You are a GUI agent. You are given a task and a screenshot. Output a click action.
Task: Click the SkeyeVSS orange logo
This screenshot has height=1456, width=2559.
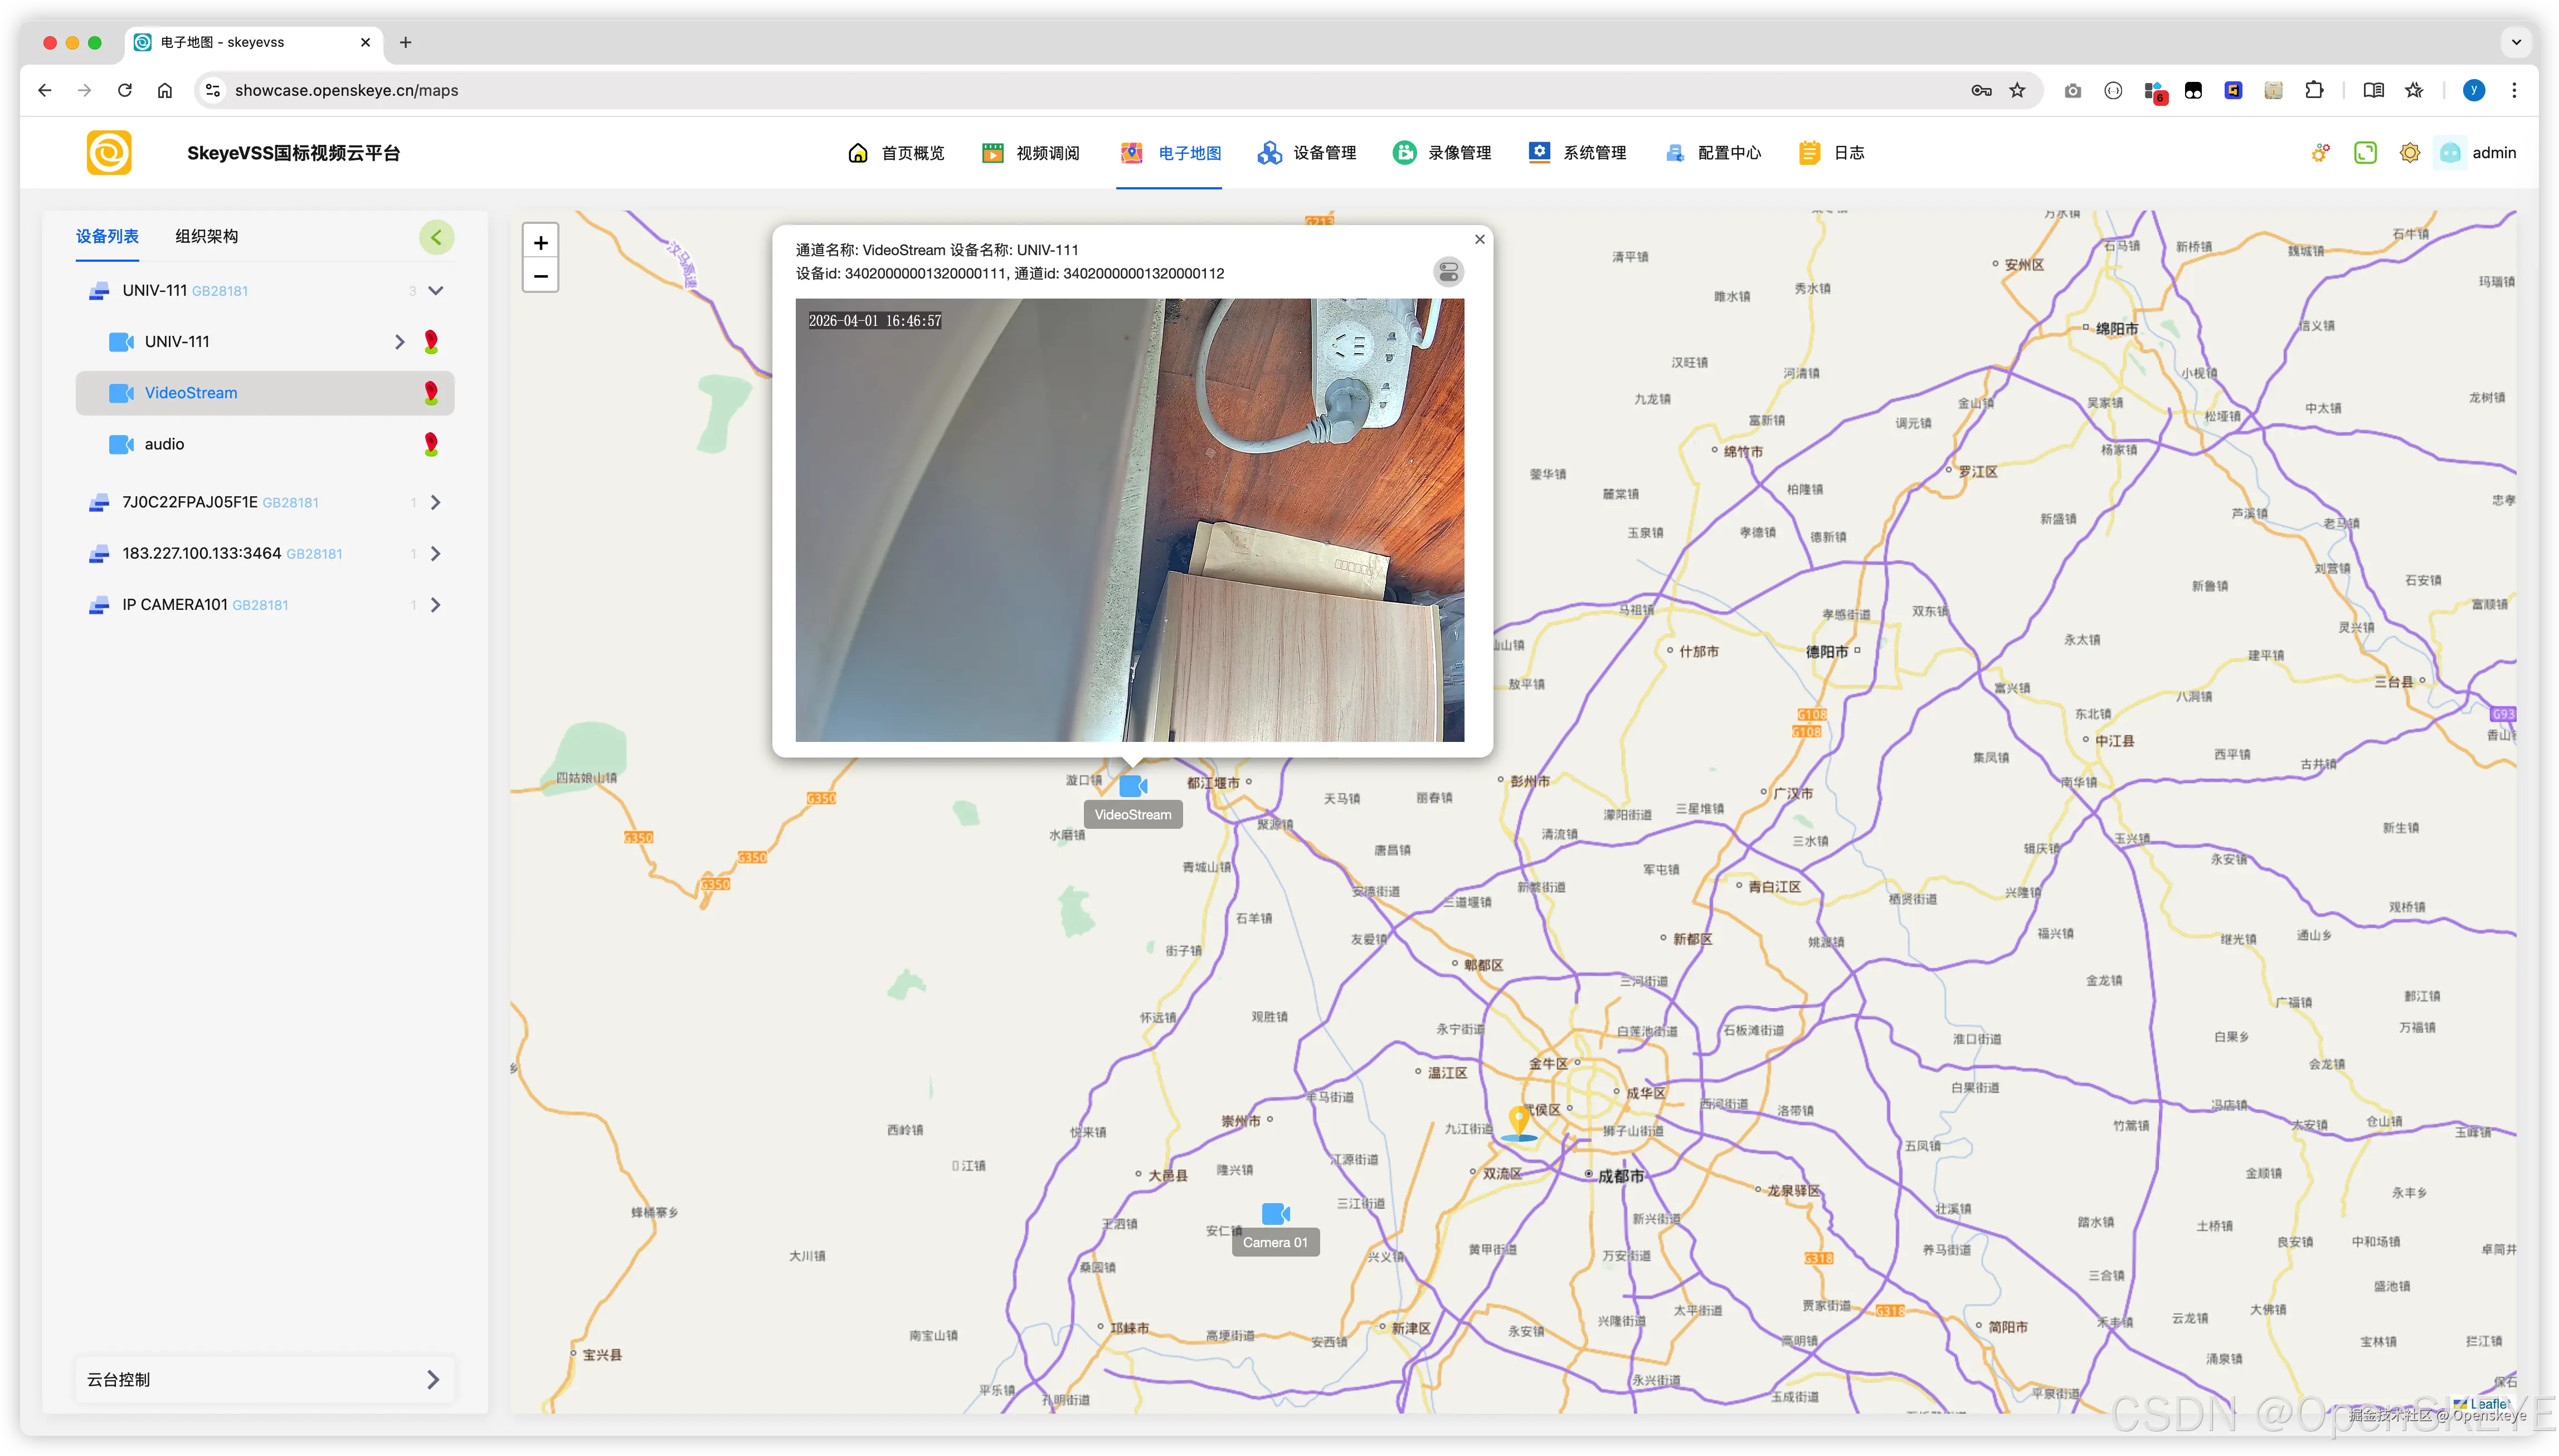click(x=109, y=153)
